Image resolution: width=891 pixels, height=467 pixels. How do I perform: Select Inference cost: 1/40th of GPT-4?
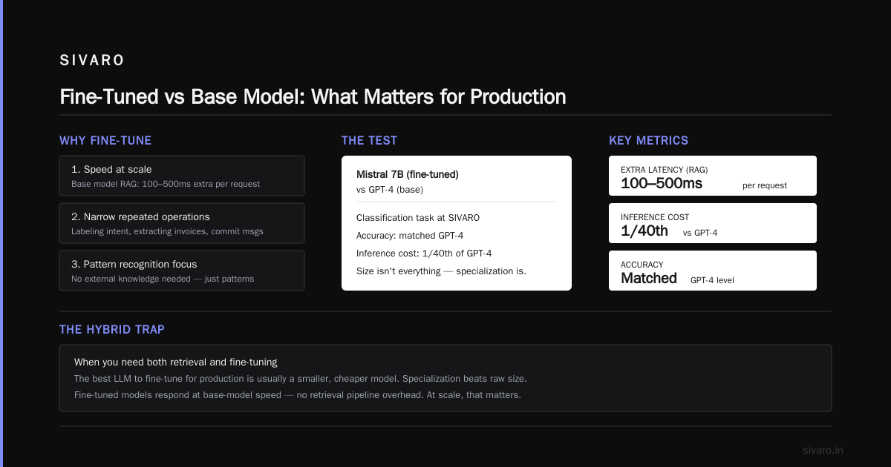pos(424,254)
